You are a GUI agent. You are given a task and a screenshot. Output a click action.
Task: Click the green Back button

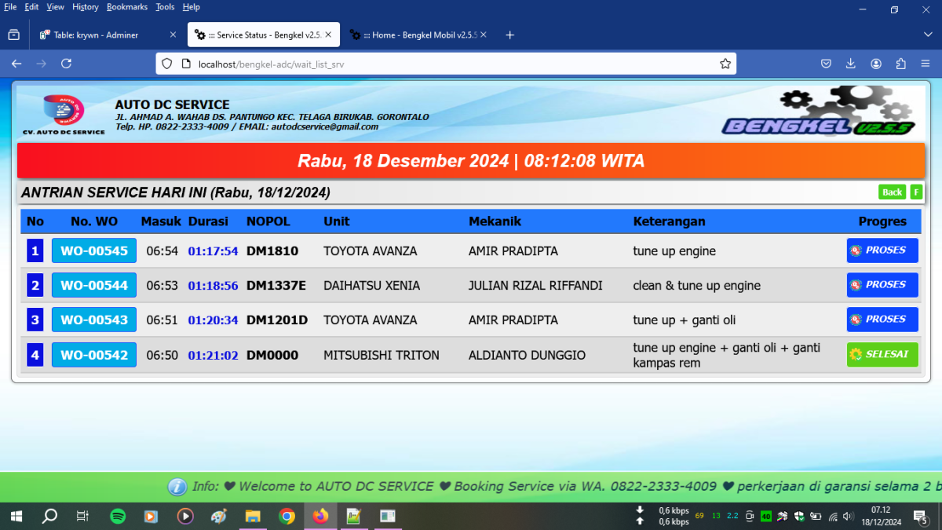[x=892, y=192]
